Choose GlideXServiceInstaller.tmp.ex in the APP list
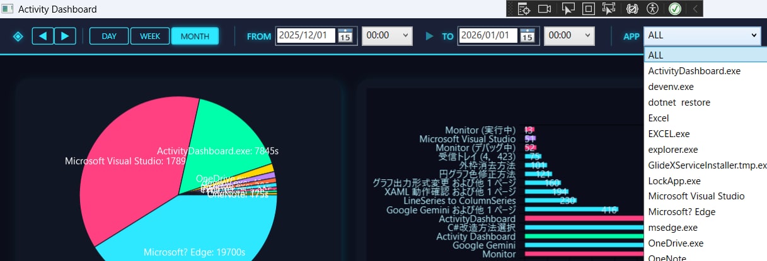767x261 pixels. pyautogui.click(x=705, y=165)
